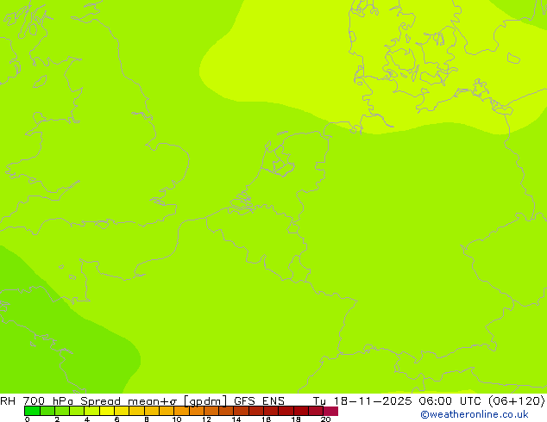Screen dimensions: 547x422
Task: Click the bright green legend swatch above 0
Action: click(32, 411)
